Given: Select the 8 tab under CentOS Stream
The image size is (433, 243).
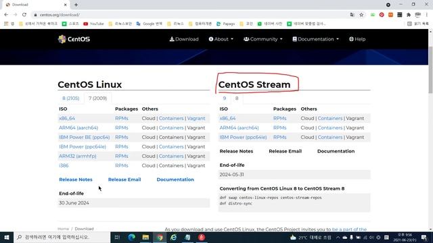Looking at the screenshot, I should click(x=237, y=99).
